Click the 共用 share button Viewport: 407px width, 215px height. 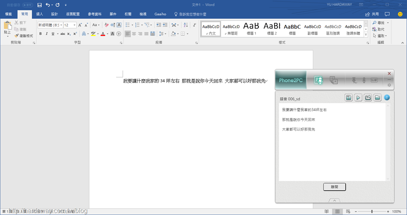click(372, 14)
